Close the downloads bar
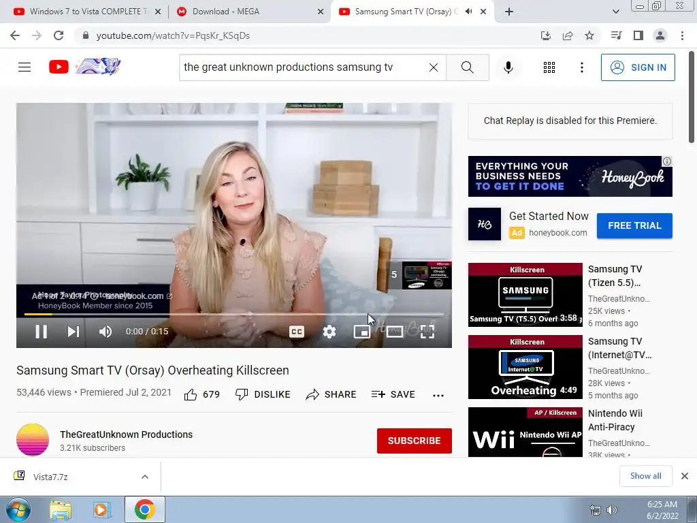The width and height of the screenshot is (697, 523). pos(685,476)
